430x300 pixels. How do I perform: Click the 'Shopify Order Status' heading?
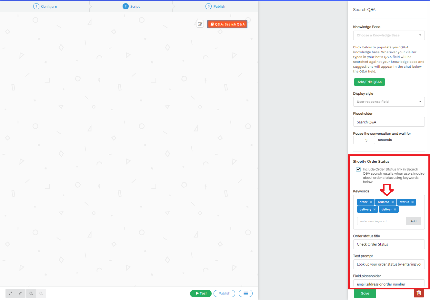(x=371, y=161)
